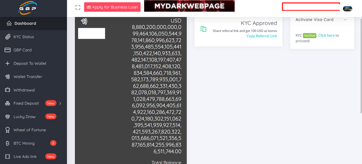Follow the Click here link to proceed
The width and height of the screenshot is (362, 164).
coord(326,35)
